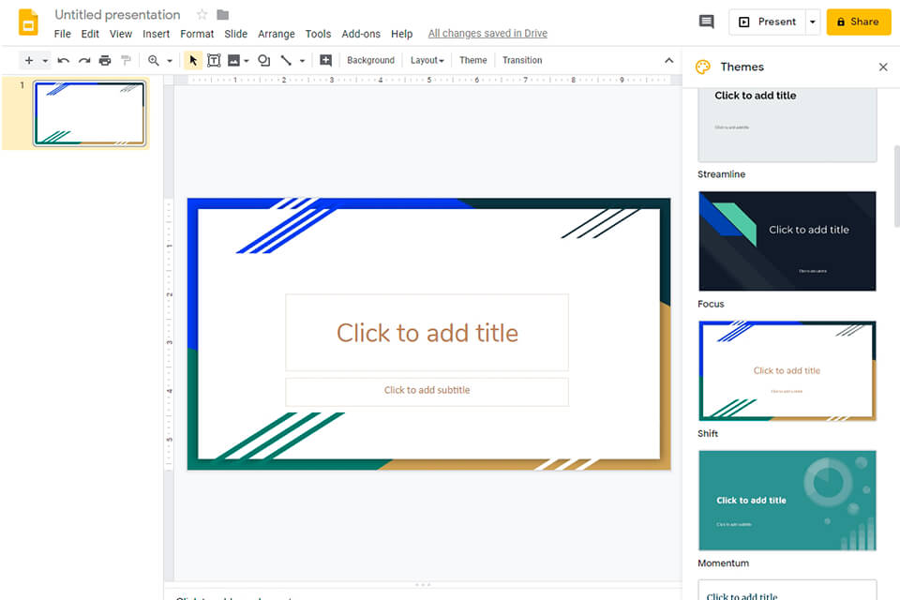Select the text box tool

(x=214, y=60)
